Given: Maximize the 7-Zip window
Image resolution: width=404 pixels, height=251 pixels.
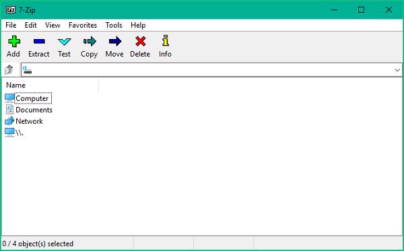Looking at the screenshot, I should click(x=361, y=10).
